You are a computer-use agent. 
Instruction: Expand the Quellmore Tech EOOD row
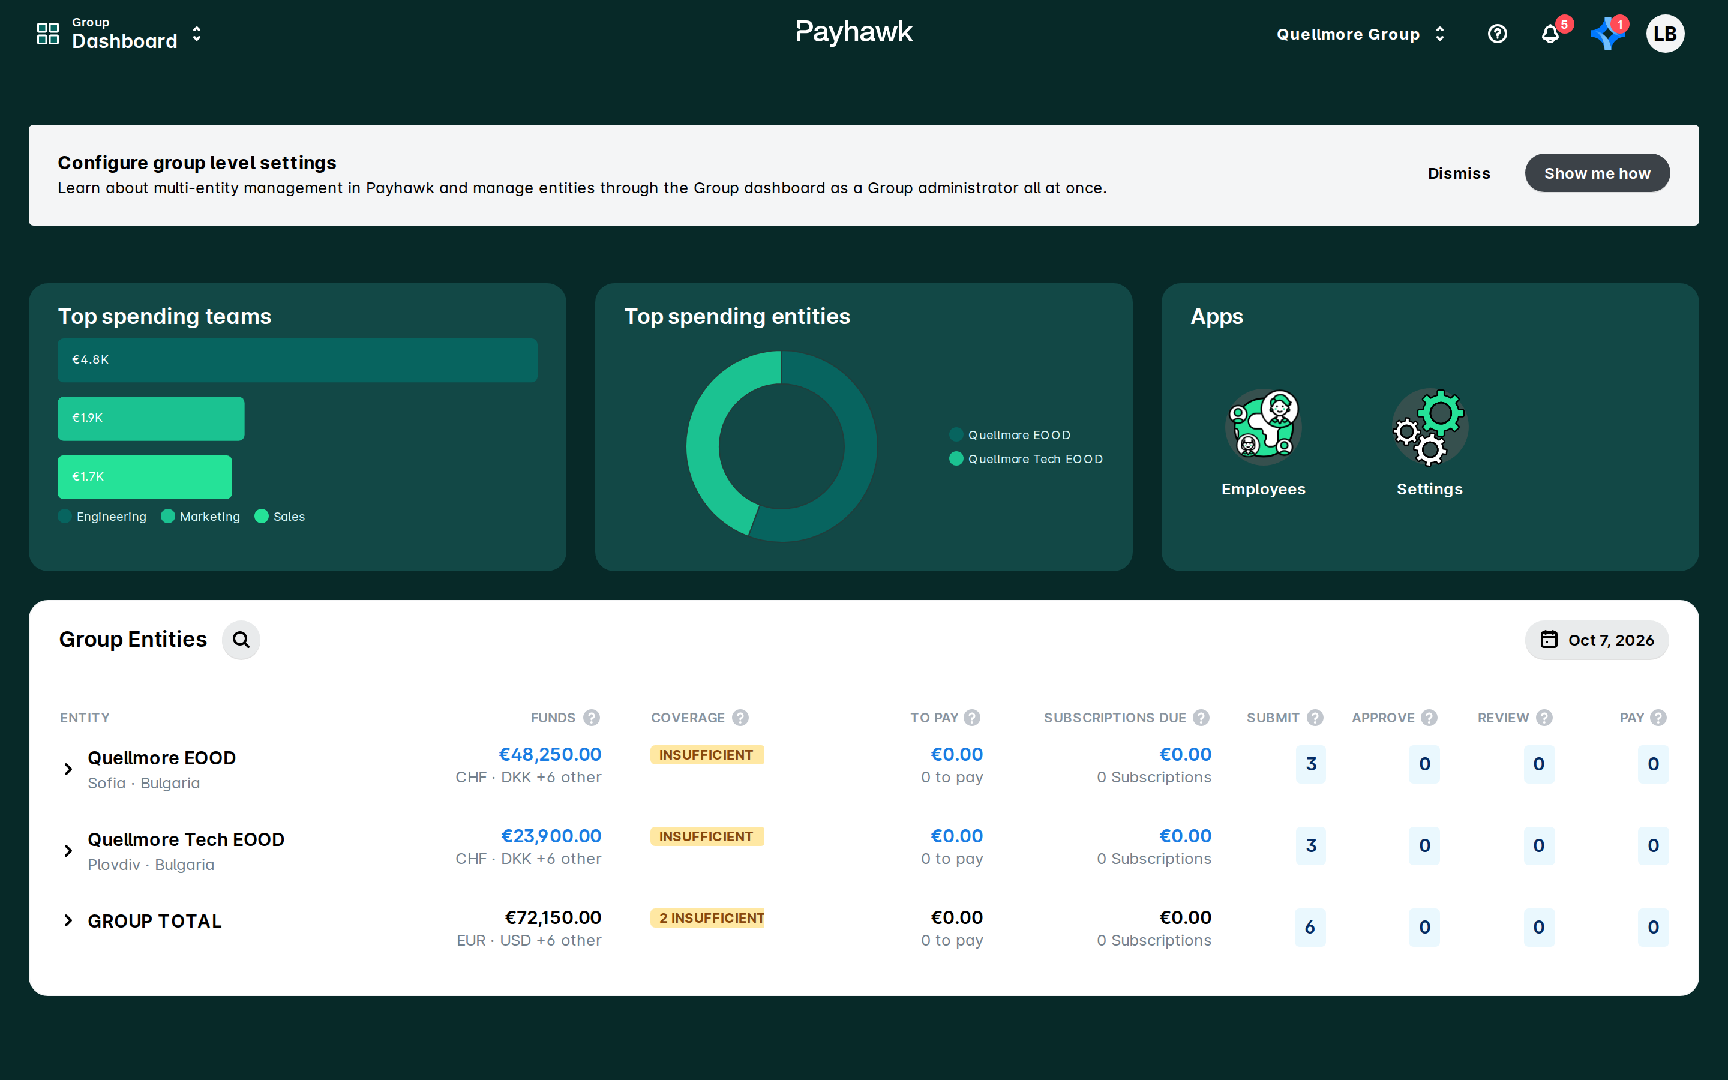[x=68, y=851]
